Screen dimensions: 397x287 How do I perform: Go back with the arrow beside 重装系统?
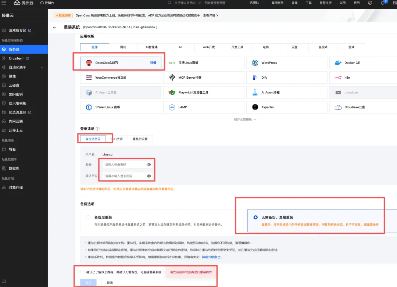pyautogui.click(x=55, y=27)
